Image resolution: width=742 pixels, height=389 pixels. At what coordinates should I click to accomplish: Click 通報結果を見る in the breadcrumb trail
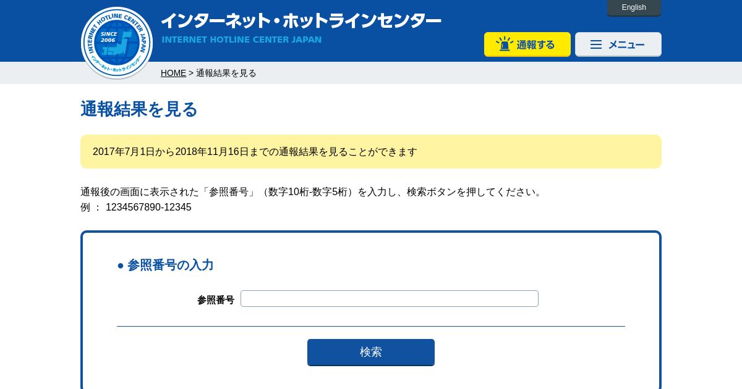[x=226, y=73]
